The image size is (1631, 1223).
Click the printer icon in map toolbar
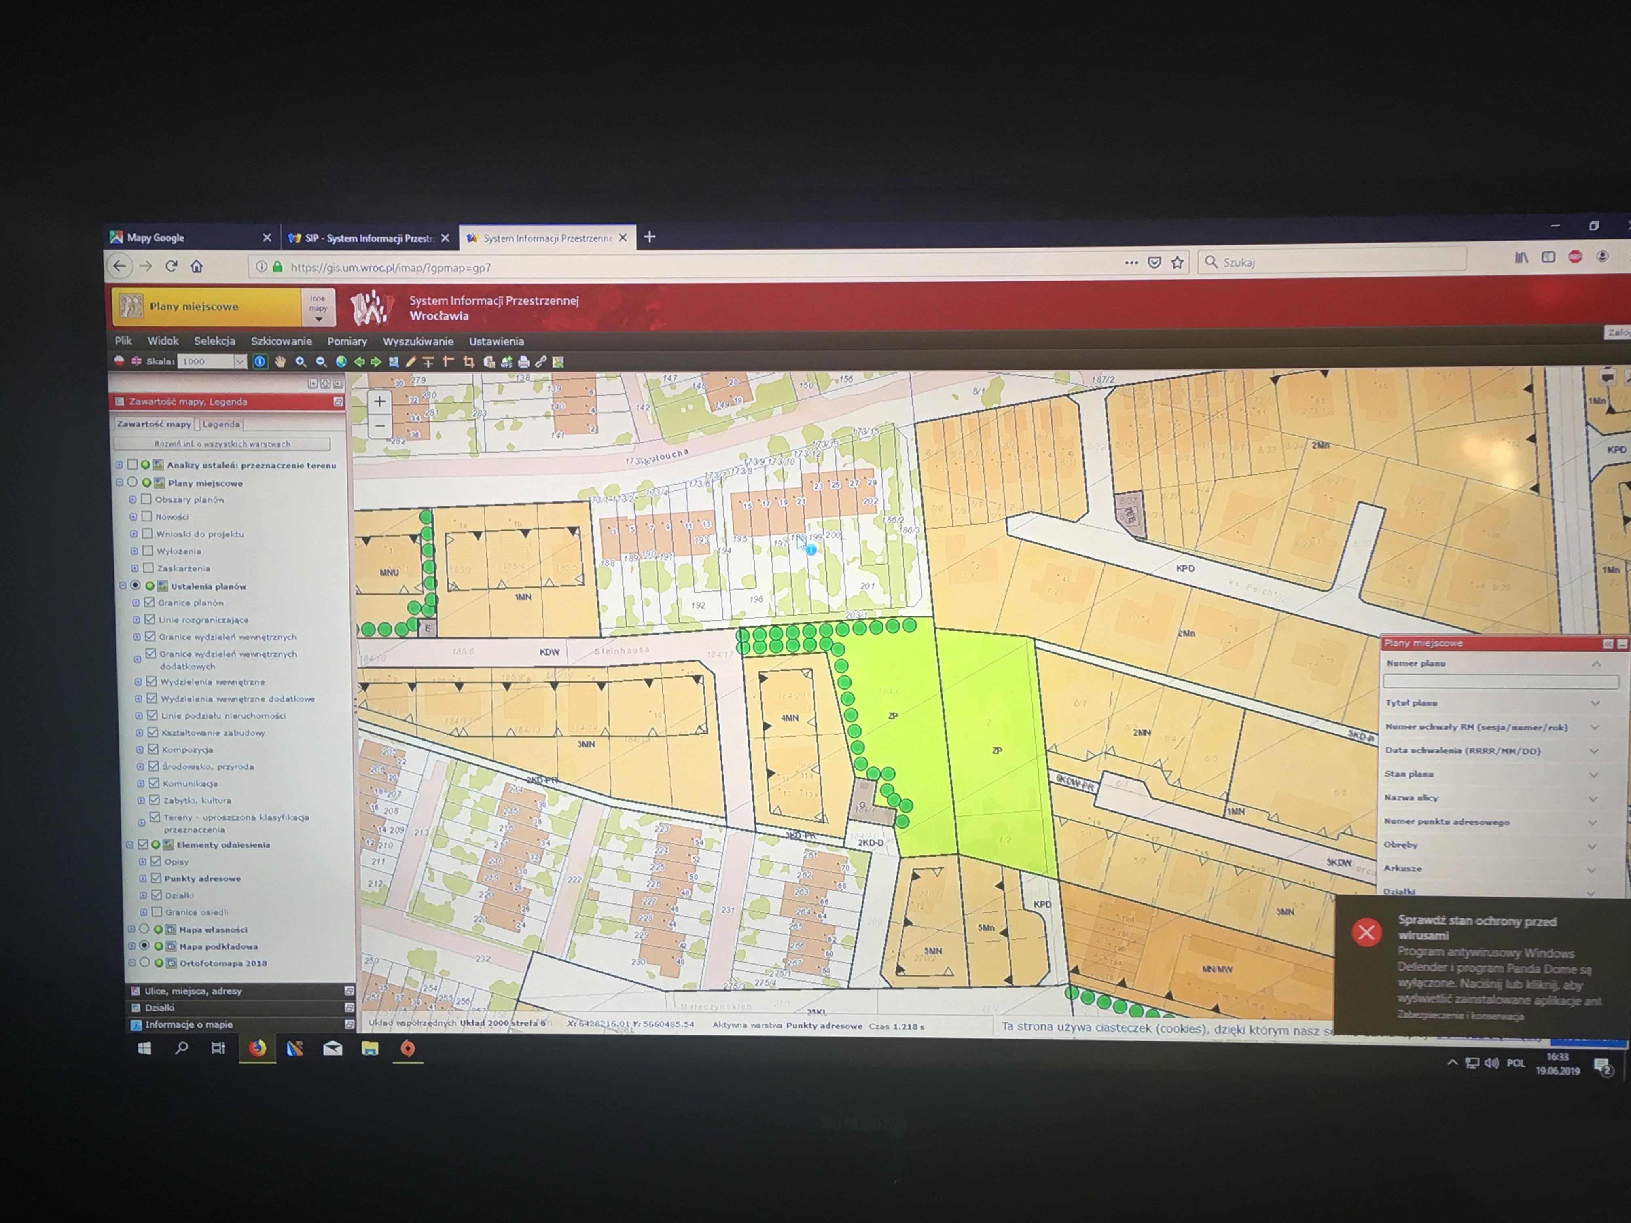(523, 361)
